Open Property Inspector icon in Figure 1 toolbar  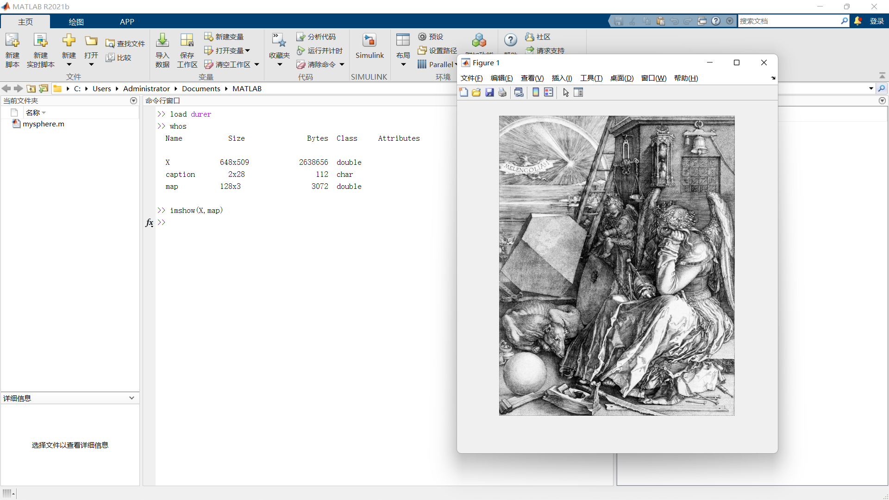[x=578, y=92]
